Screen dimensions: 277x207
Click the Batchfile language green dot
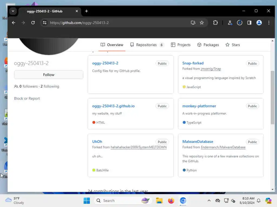tap(94, 170)
